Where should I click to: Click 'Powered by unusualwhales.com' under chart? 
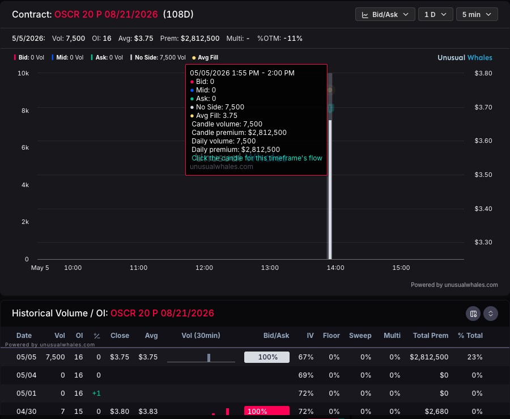coord(454,285)
